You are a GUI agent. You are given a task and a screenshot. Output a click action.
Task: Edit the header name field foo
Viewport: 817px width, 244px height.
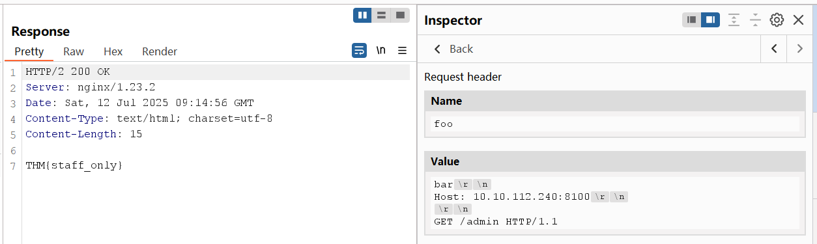(615, 124)
